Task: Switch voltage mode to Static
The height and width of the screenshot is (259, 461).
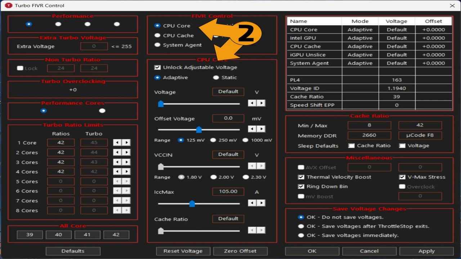Action: click(216, 77)
